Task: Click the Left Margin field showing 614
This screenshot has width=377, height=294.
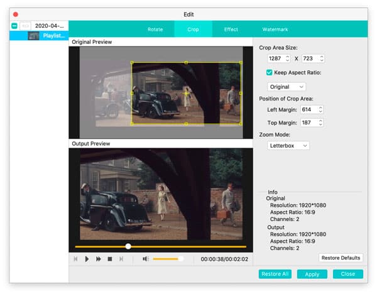Action: pyautogui.click(x=309, y=109)
